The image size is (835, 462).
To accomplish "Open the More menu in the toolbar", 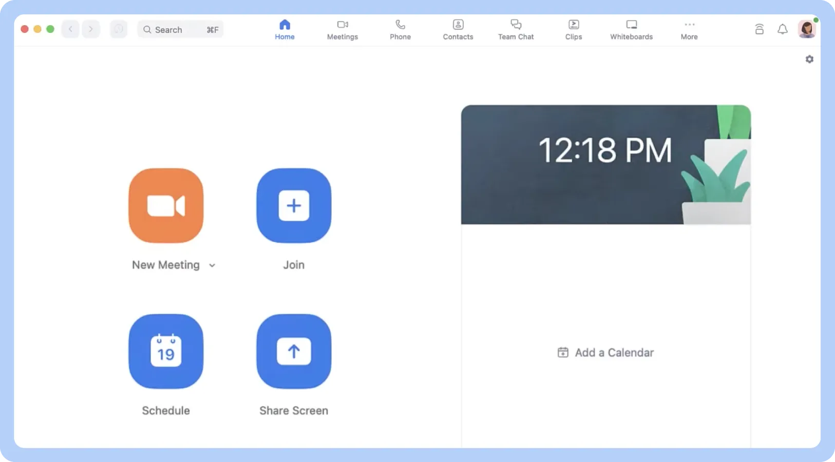I will pyautogui.click(x=689, y=29).
